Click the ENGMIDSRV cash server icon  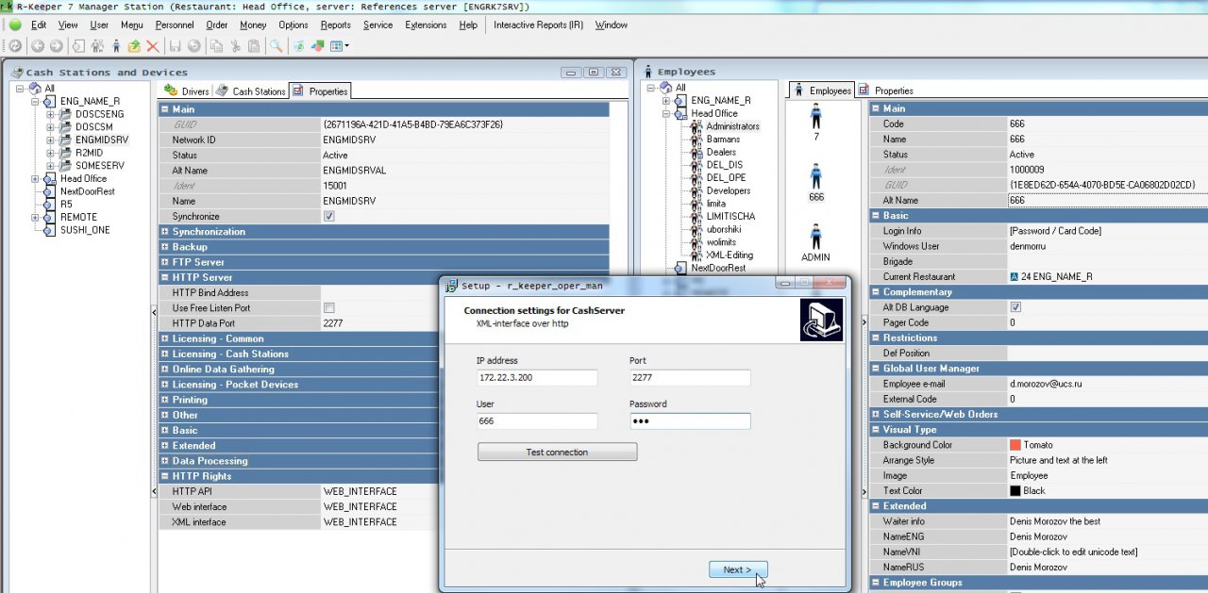(66, 140)
